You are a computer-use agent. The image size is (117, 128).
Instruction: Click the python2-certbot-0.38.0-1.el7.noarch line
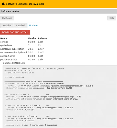pyautogui.click(x=27, y=105)
